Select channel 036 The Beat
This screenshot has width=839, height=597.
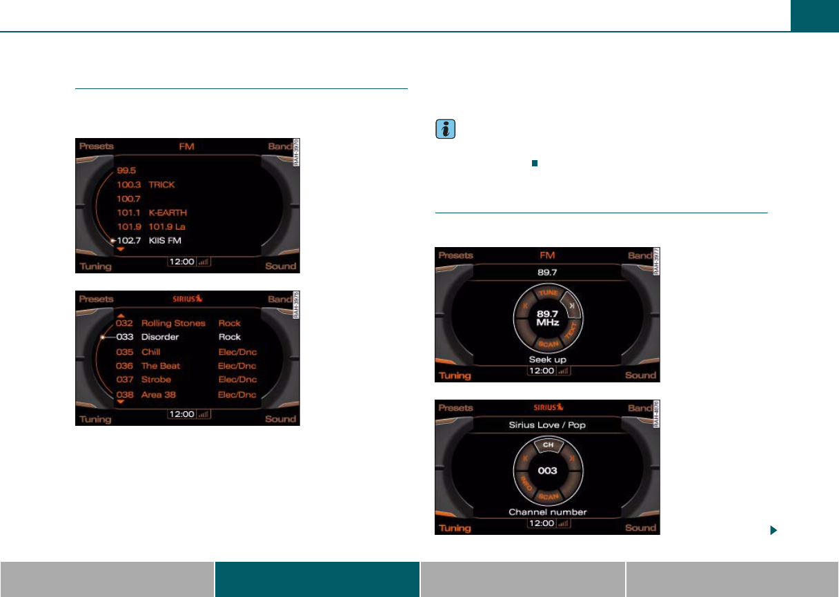point(186,366)
